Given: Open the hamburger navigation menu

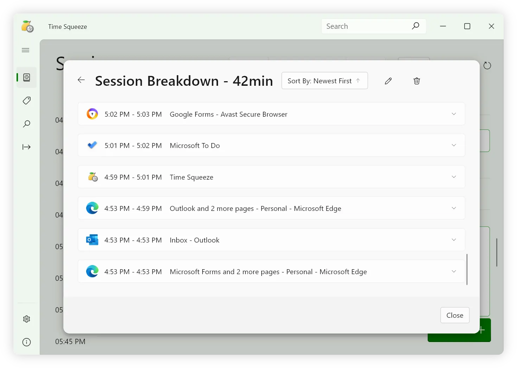Looking at the screenshot, I should (x=26, y=50).
